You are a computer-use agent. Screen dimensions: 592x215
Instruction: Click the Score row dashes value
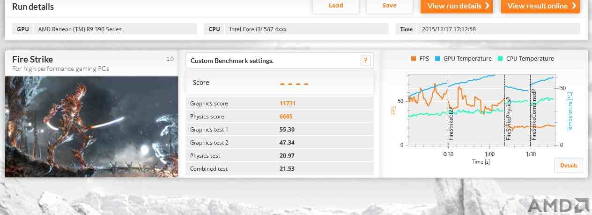pos(294,84)
